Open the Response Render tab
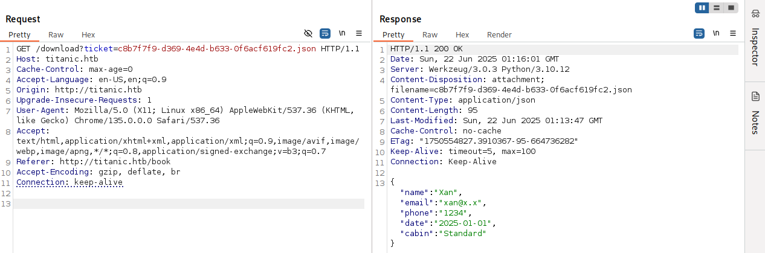Image resolution: width=765 pixels, height=253 pixels. (499, 35)
